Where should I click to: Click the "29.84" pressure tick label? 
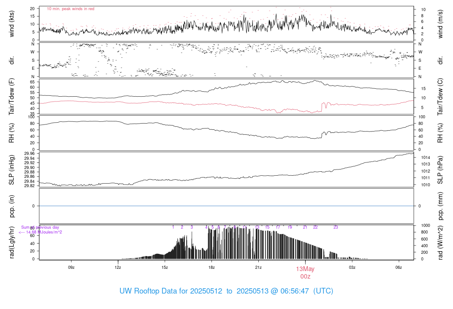pos(30,181)
